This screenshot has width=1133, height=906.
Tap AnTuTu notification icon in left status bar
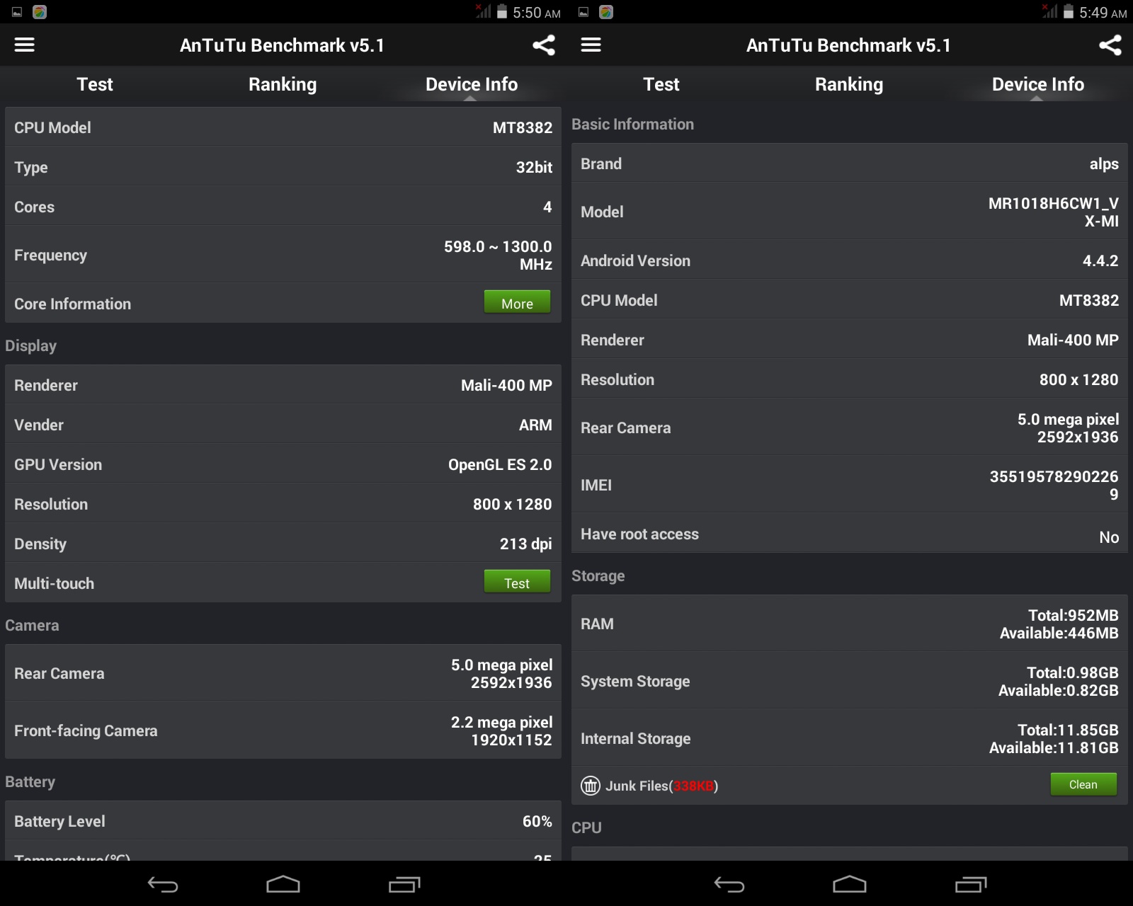pos(40,12)
